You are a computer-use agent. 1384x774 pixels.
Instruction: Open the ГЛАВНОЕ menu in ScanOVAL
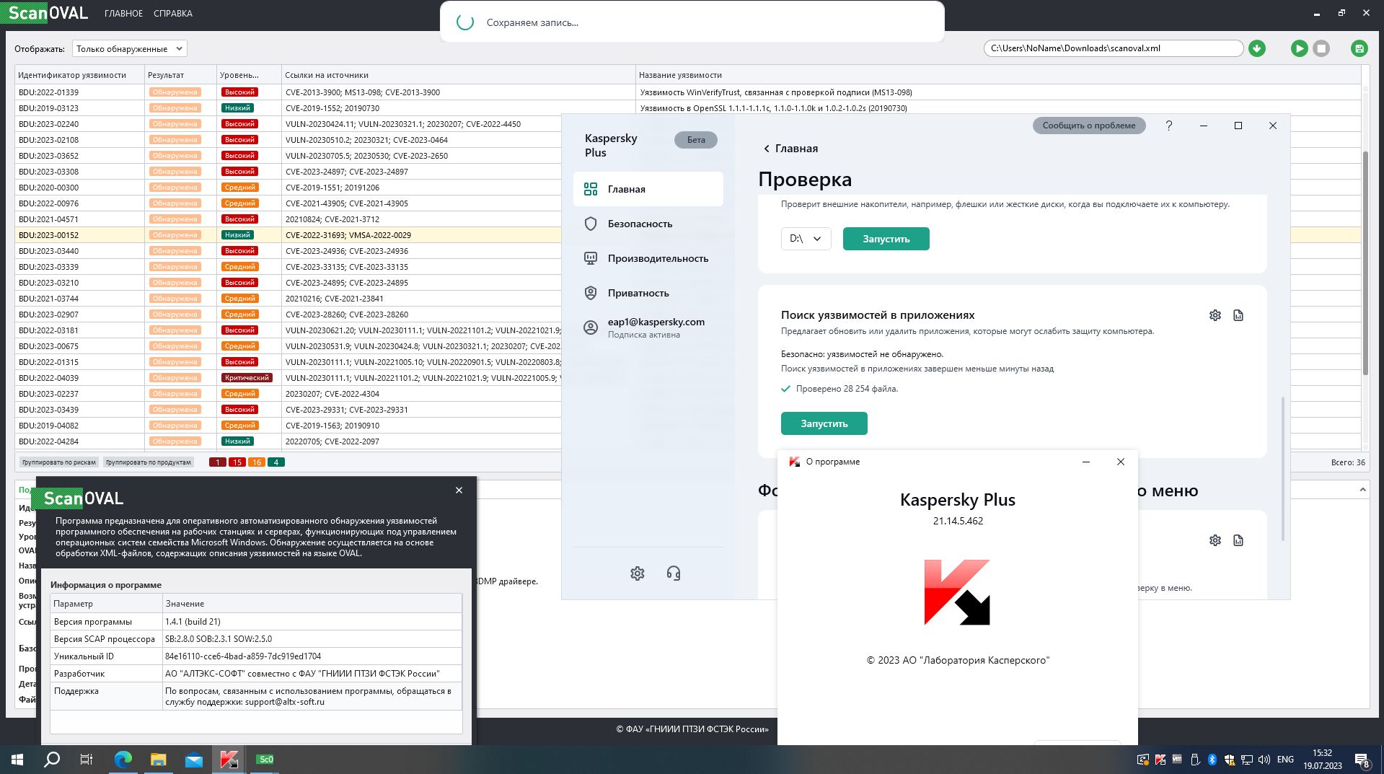point(123,14)
